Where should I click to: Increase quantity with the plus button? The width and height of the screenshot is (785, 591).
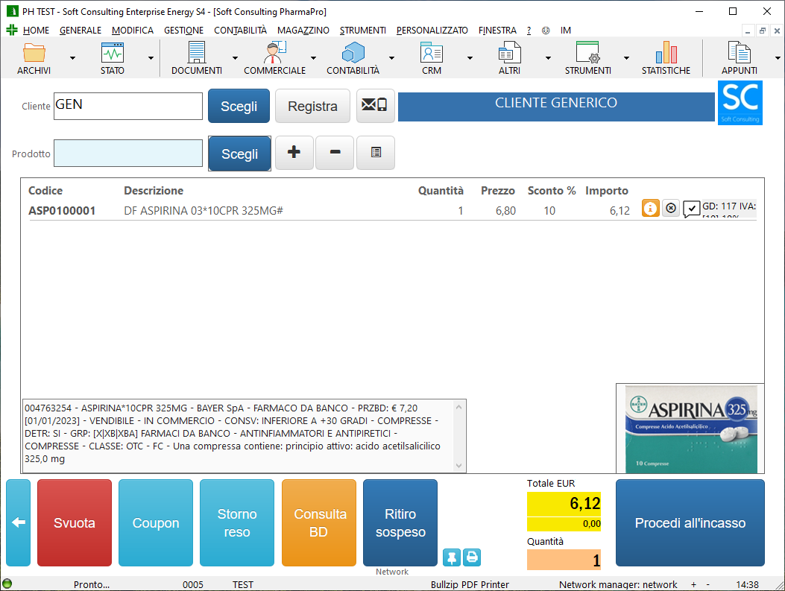(294, 153)
